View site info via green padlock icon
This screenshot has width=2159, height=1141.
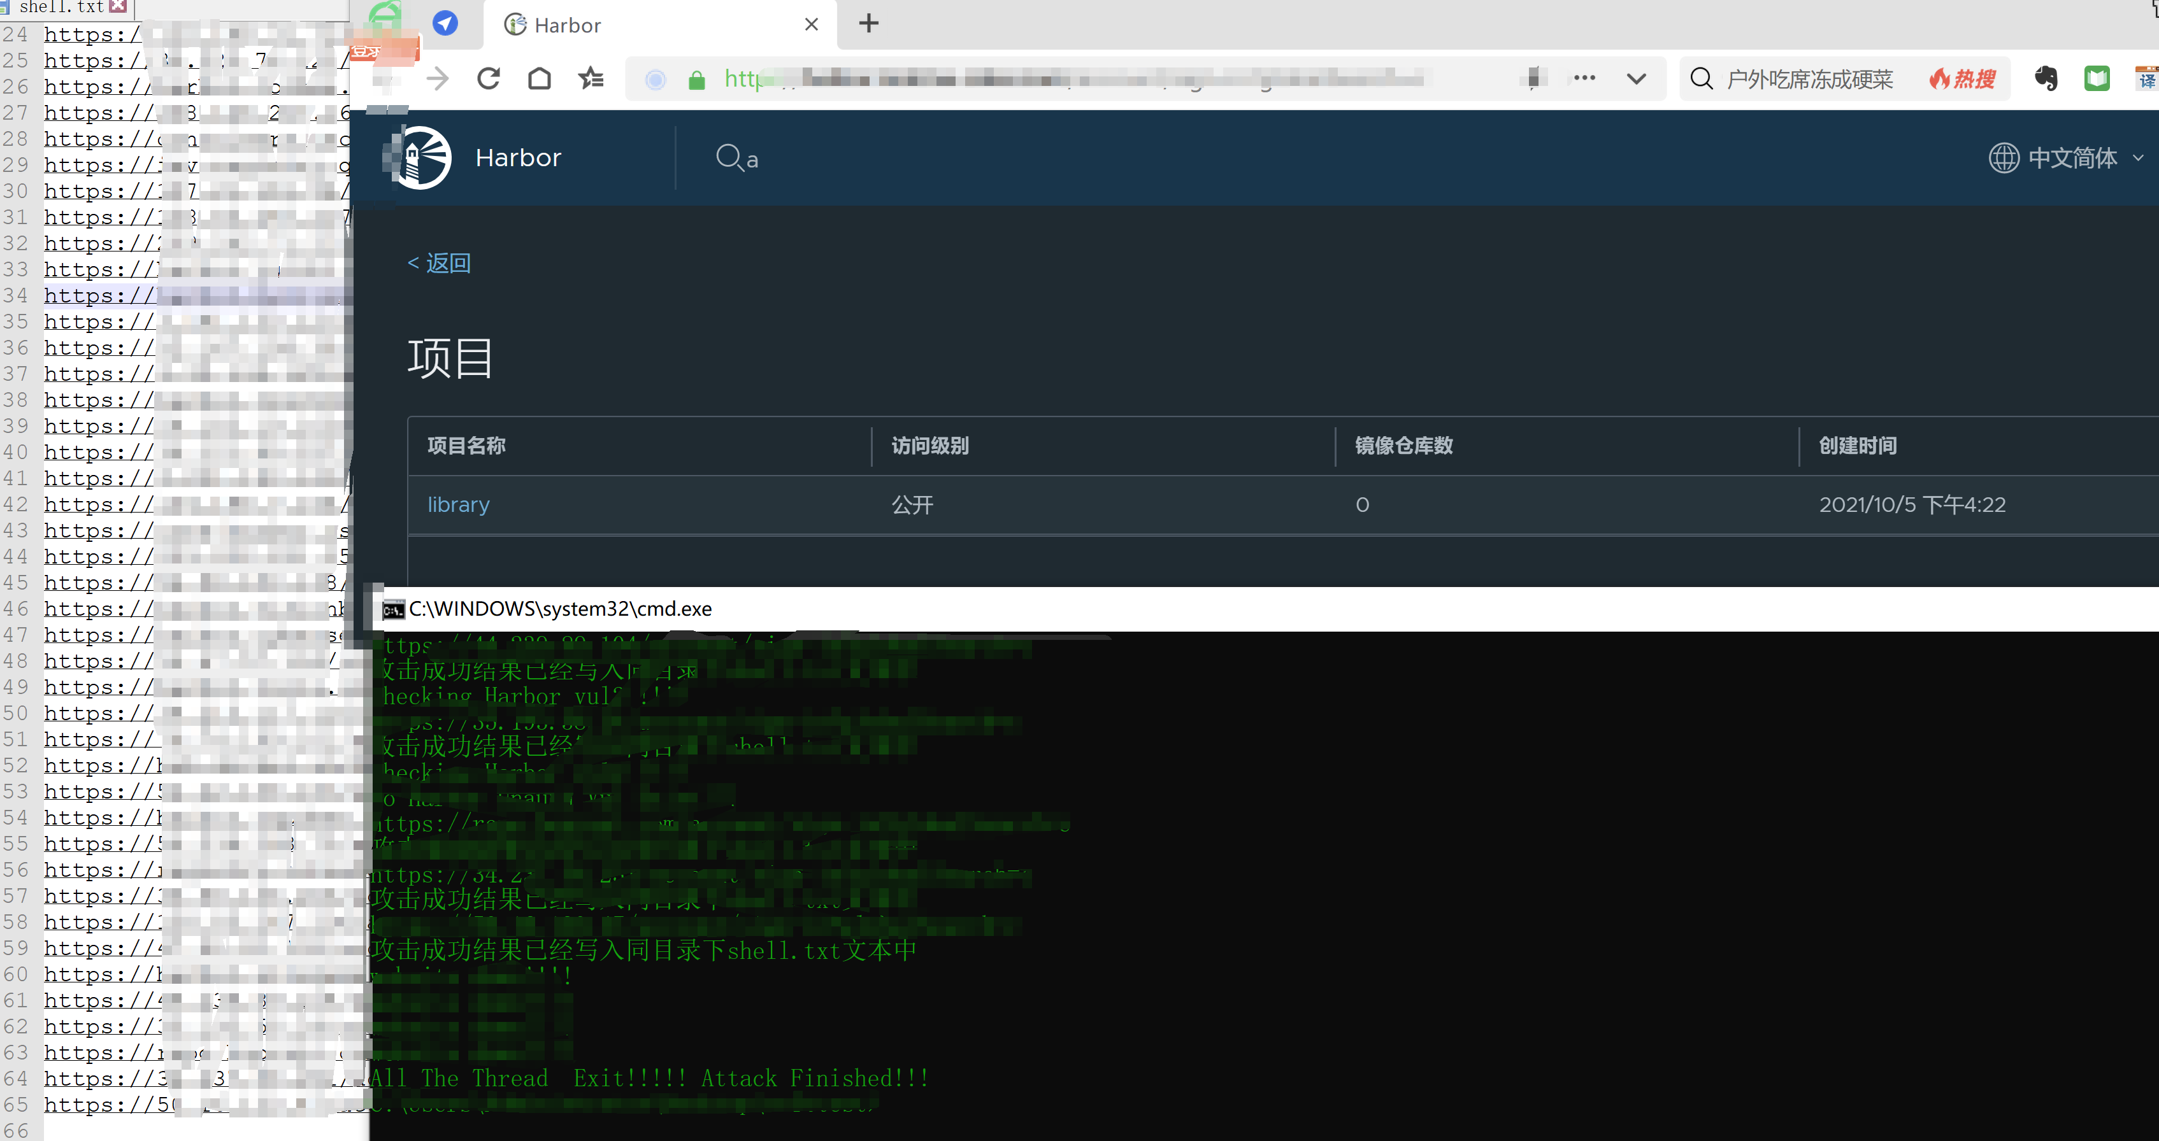(696, 80)
